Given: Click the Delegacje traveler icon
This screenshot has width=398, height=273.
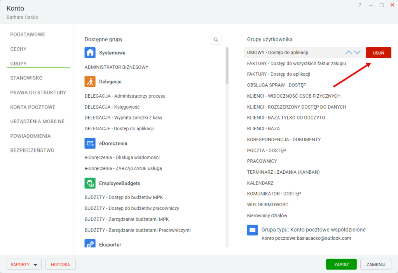Looking at the screenshot, I should tap(90, 81).
